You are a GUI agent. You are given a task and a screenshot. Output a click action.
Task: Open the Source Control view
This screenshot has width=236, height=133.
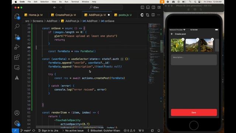pos(17,37)
